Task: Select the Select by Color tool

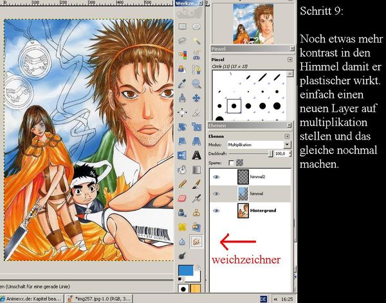Action: click(x=182, y=55)
